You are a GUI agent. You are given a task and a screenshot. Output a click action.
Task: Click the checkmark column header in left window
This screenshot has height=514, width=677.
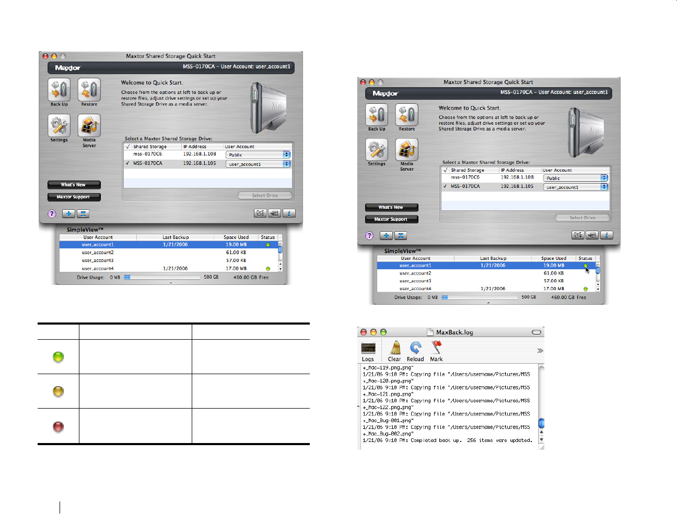click(128, 147)
